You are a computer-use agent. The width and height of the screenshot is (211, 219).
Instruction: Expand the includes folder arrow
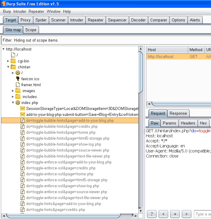pos(13,97)
